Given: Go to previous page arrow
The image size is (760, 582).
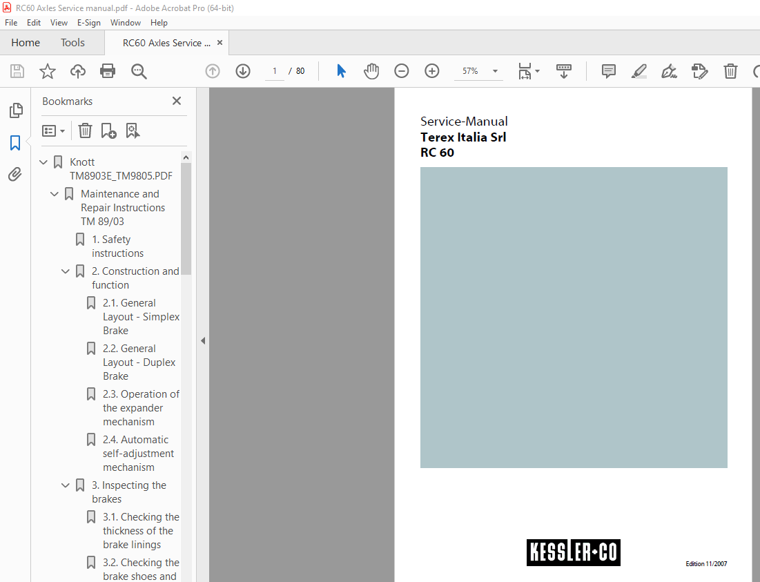Looking at the screenshot, I should pos(213,71).
